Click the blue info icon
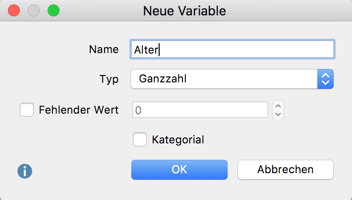The width and height of the screenshot is (352, 200). [25, 171]
